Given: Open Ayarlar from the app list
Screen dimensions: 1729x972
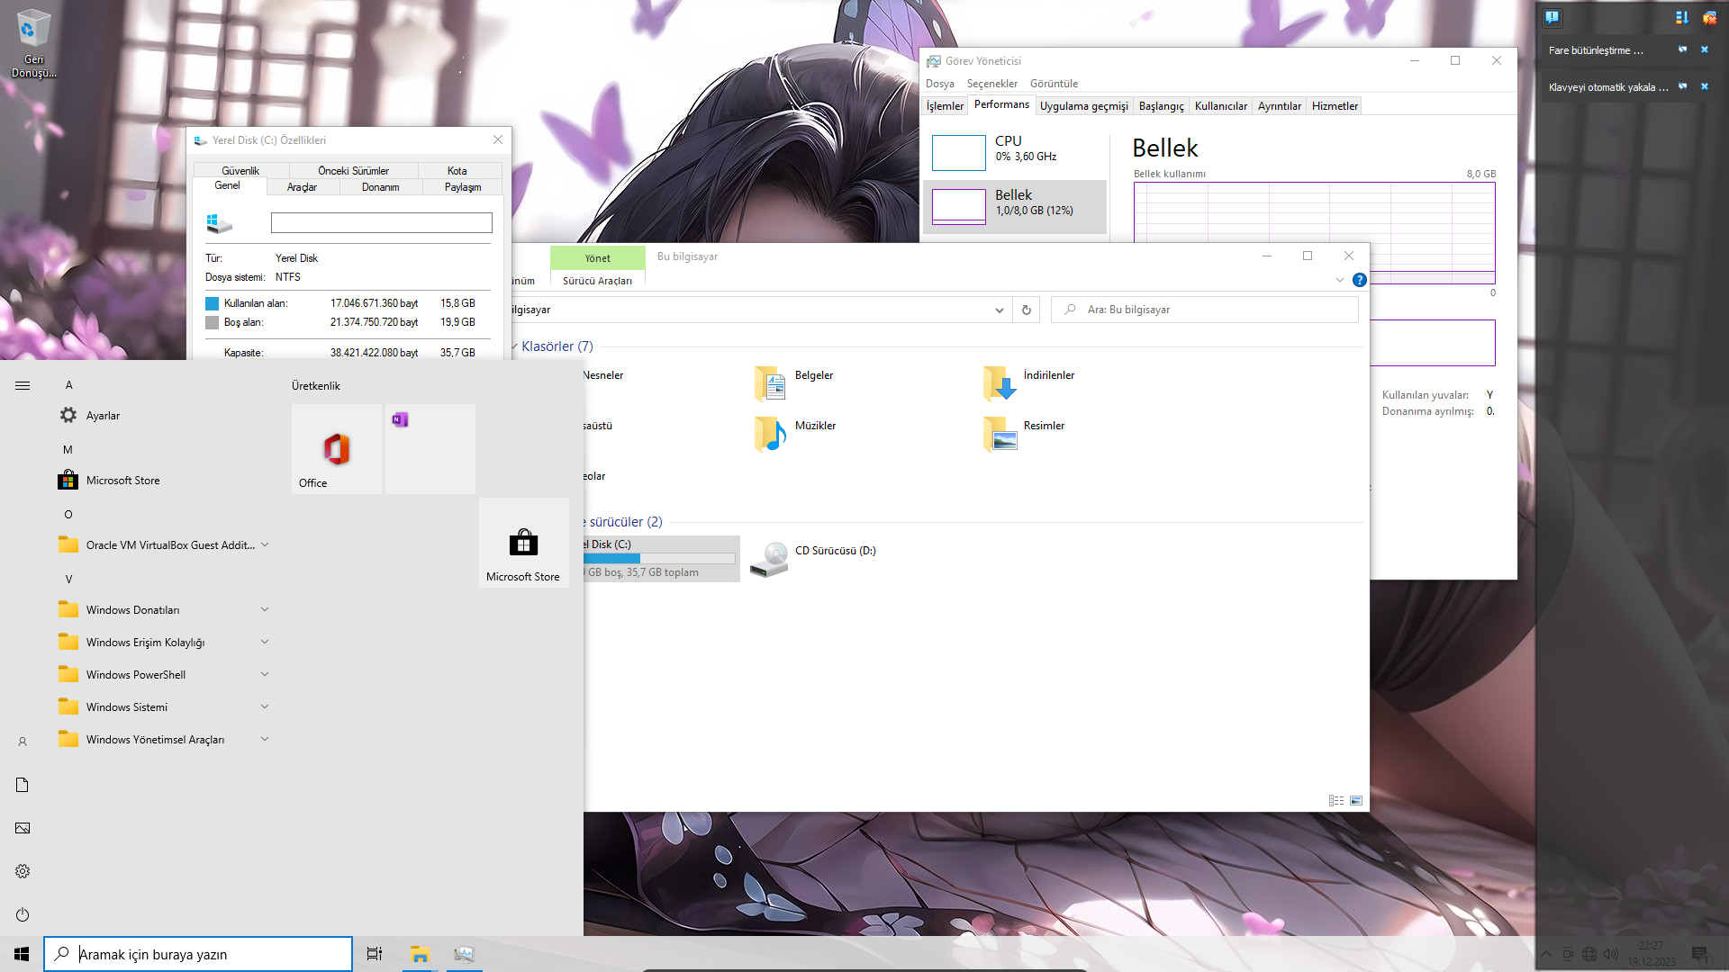Looking at the screenshot, I should (163, 416).
